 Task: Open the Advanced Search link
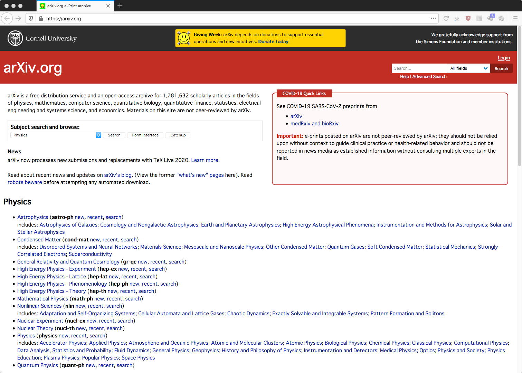(x=429, y=77)
